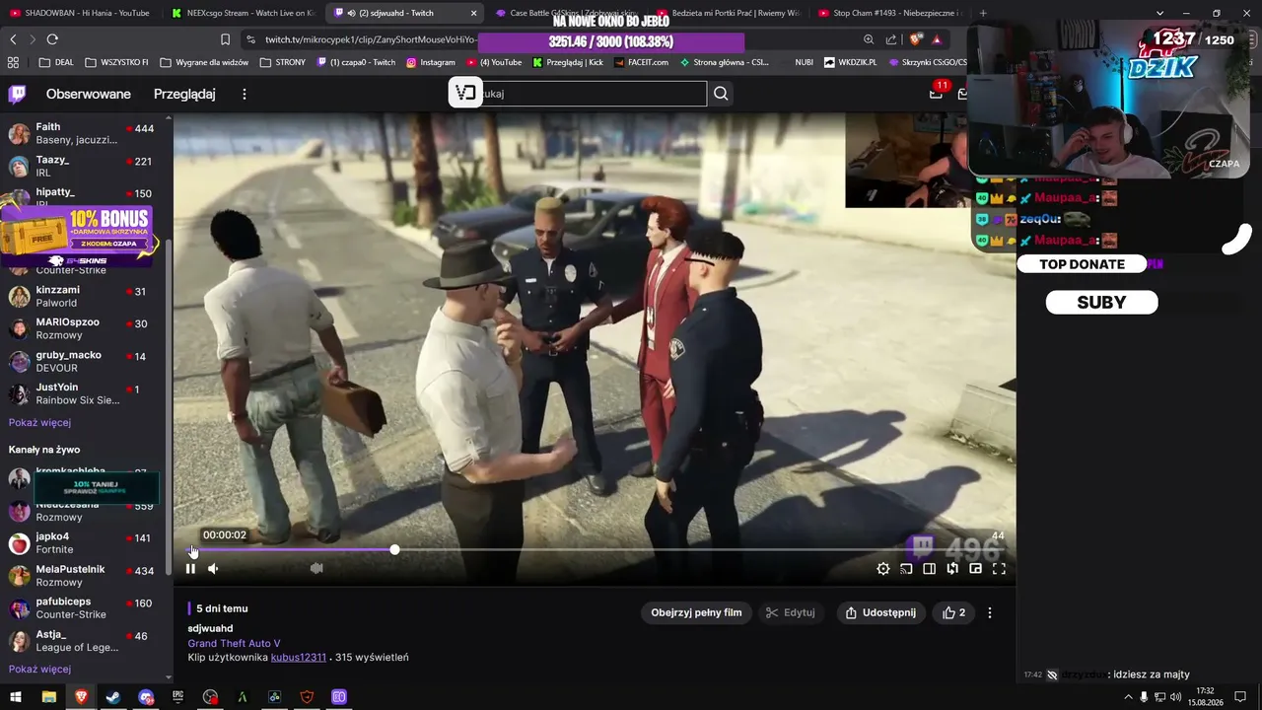
Task: Click the Twitch logo home icon
Action: (x=18, y=94)
